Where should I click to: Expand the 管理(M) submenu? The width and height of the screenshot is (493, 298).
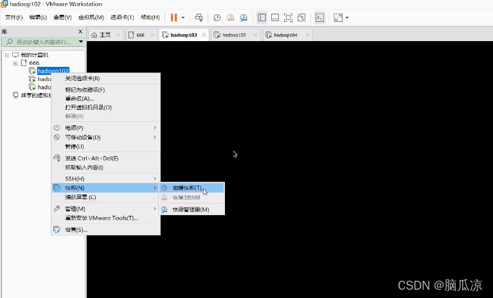tap(106, 209)
